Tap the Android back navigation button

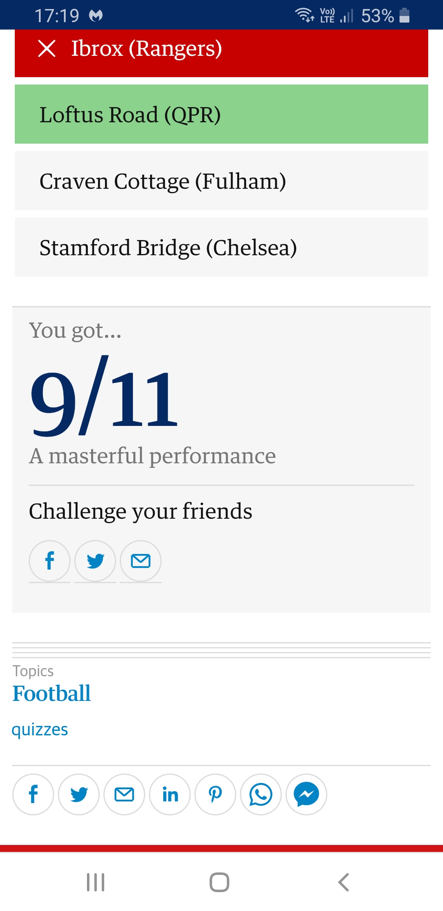pyautogui.click(x=343, y=882)
